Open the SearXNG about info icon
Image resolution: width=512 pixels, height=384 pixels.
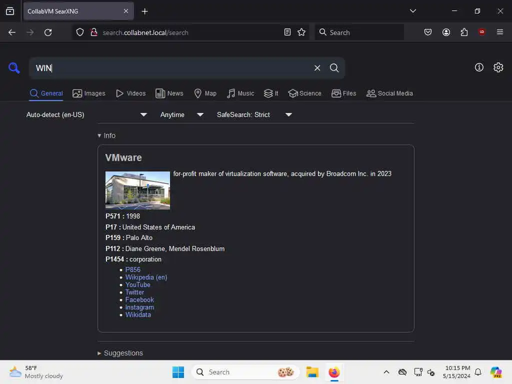[x=478, y=67]
